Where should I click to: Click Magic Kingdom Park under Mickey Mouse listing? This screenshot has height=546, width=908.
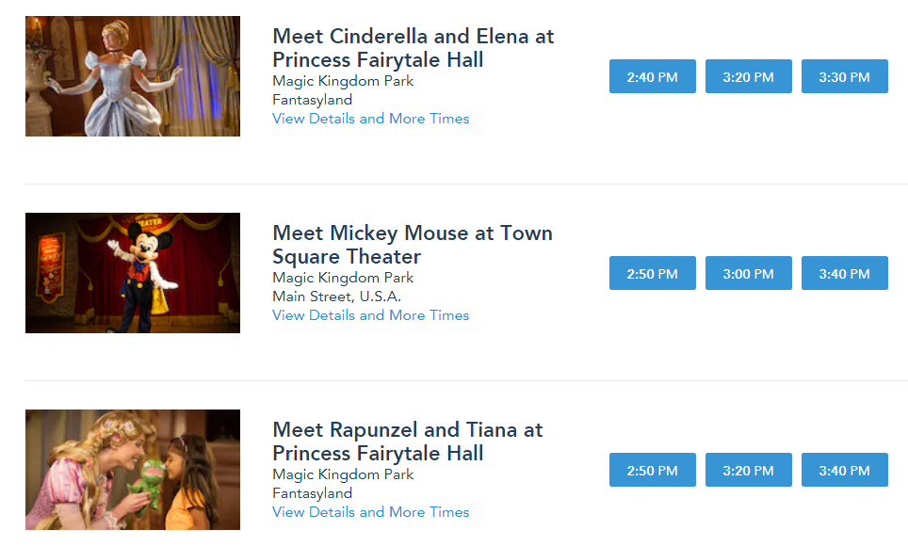pos(343,278)
